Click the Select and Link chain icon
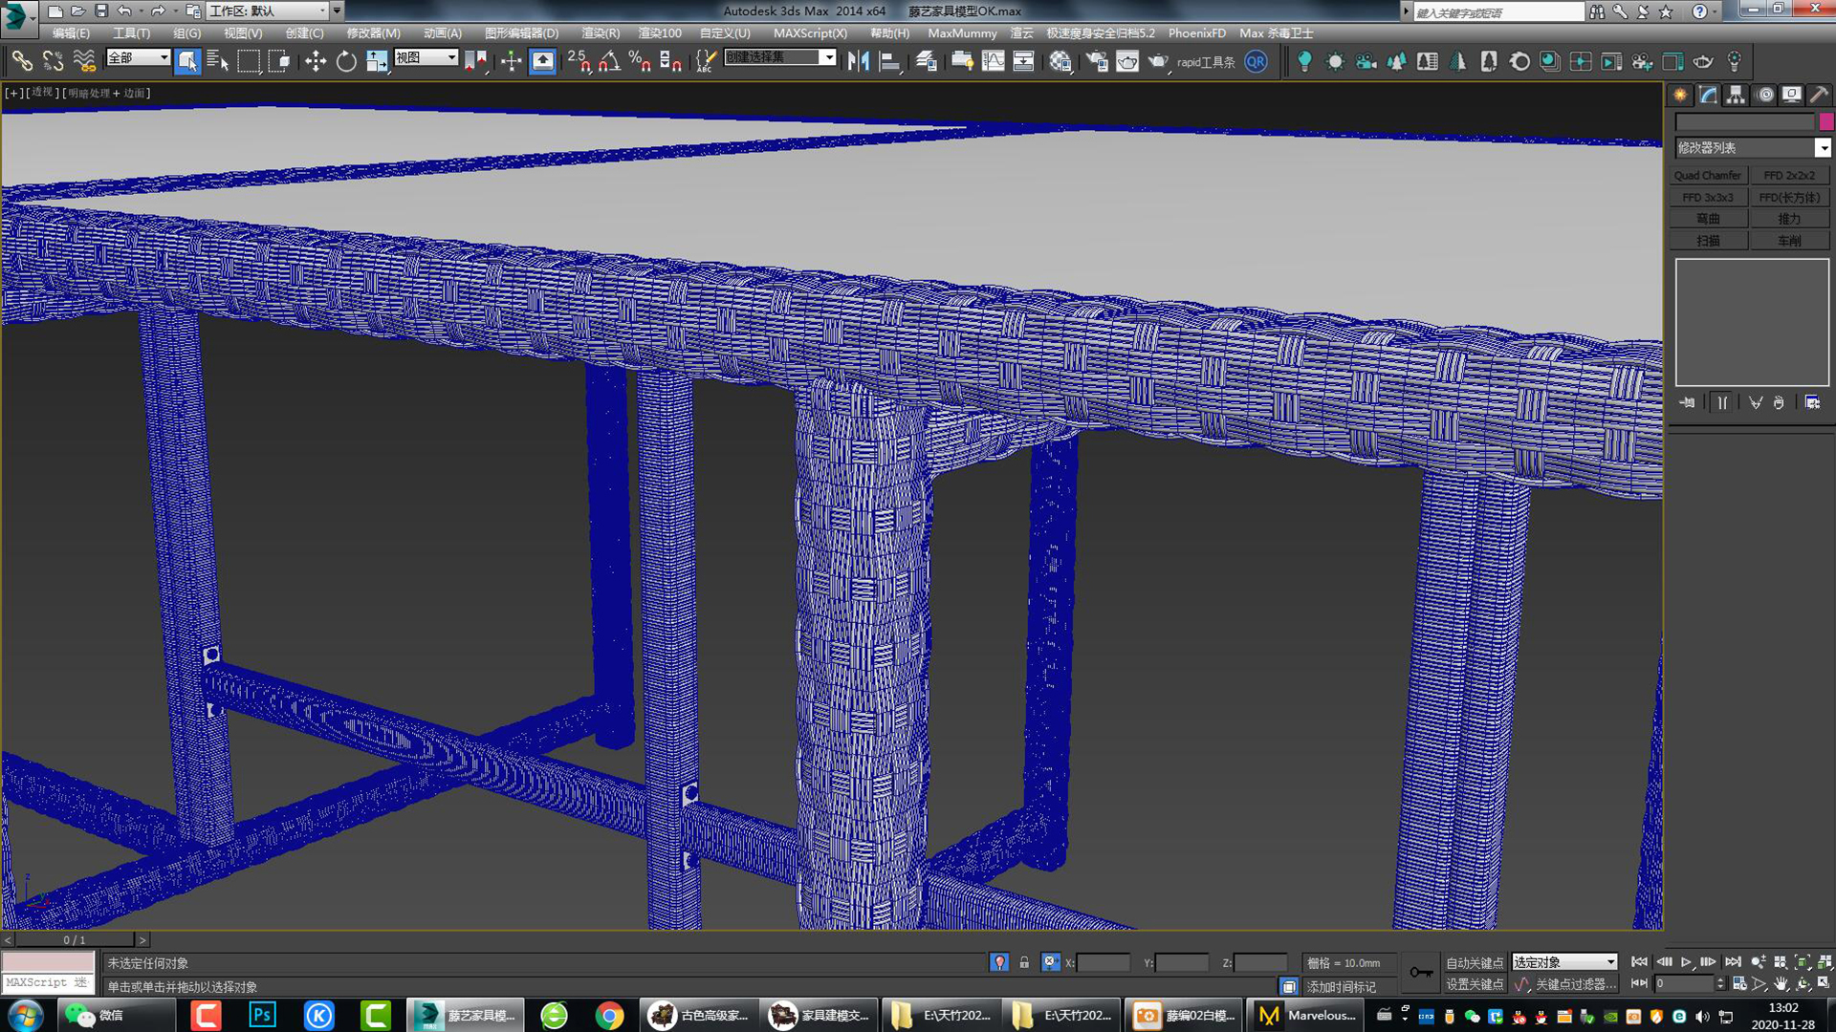The width and height of the screenshot is (1836, 1032). [x=21, y=62]
